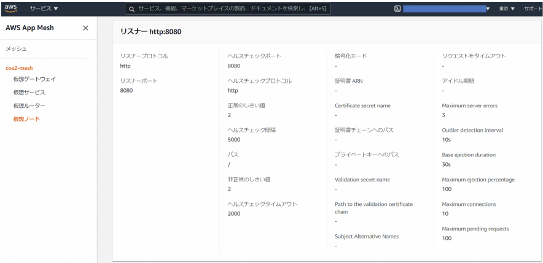Click the search magnifier icon

[x=131, y=9]
